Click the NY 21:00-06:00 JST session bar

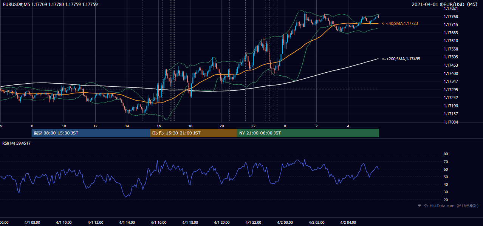coord(308,133)
